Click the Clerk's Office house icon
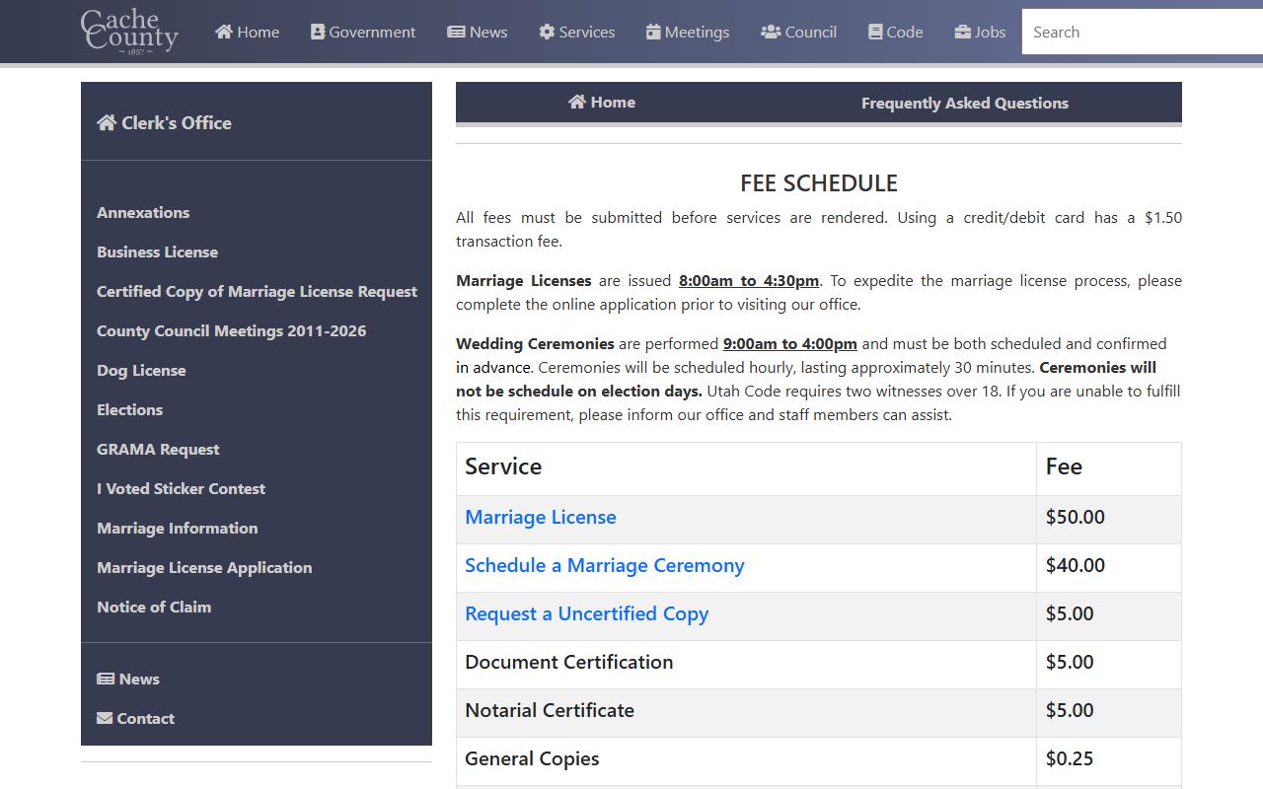 tap(107, 122)
